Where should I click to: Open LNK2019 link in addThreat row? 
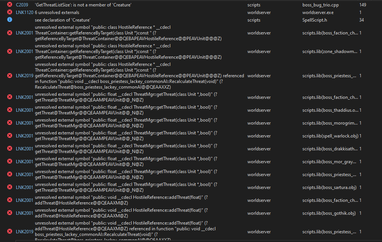pyautogui.click(x=25, y=232)
